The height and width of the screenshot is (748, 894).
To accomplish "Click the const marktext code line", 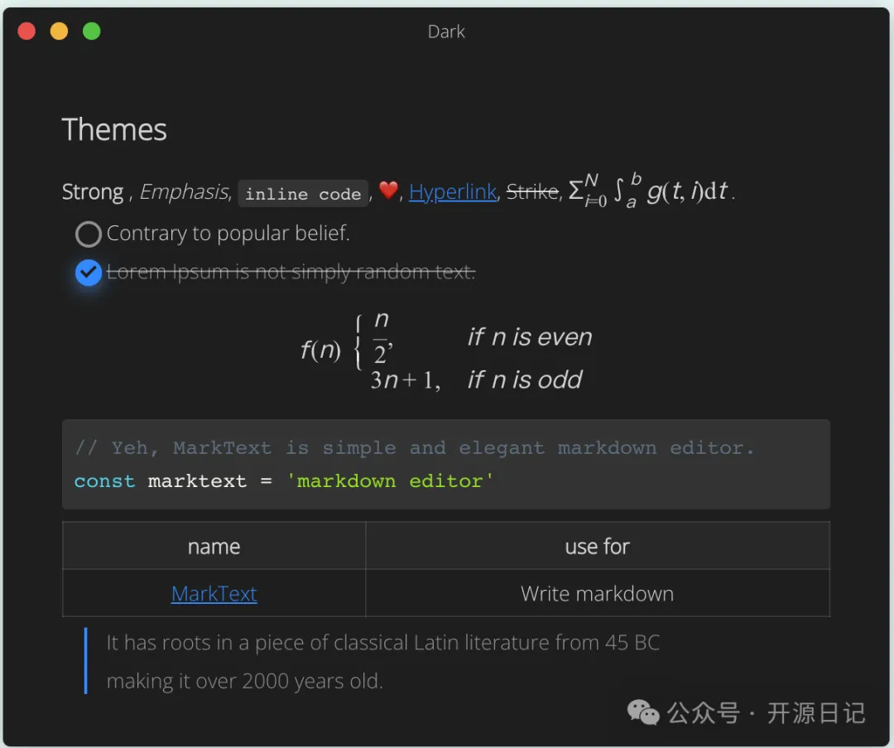I will click(283, 481).
